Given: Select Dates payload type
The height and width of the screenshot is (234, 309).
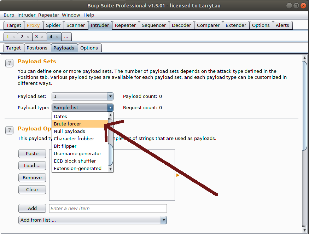Looking at the screenshot, I should (x=80, y=116).
